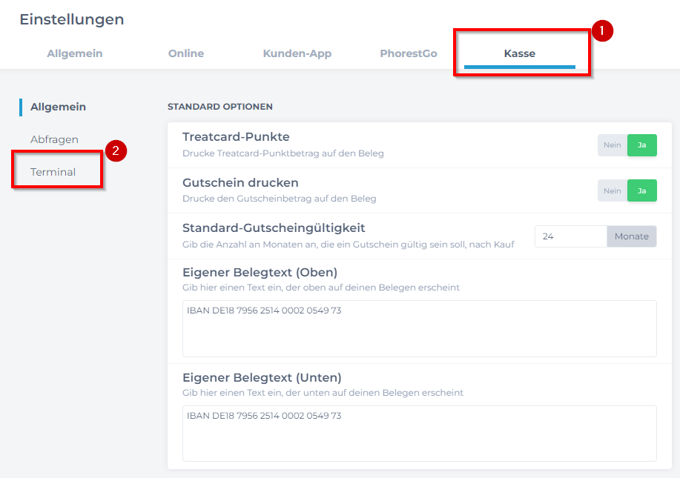Click the Eigener Belegtext (Oben) text area
The height and width of the screenshot is (478, 680).
[420, 328]
